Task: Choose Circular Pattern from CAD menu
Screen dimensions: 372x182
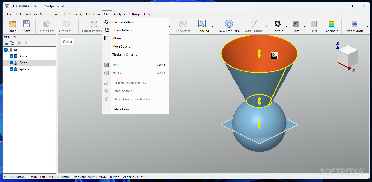Action: [x=135, y=22]
